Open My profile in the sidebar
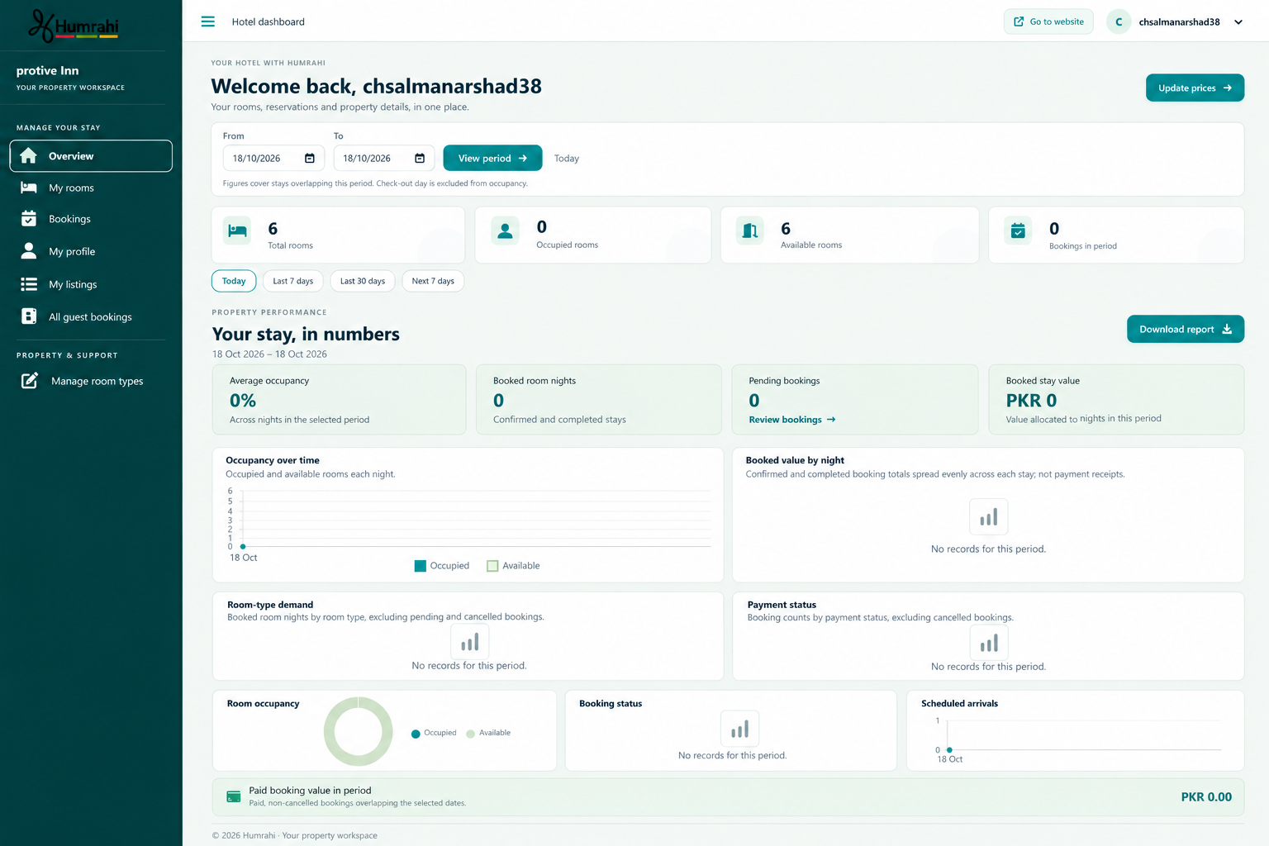Screen dimensions: 1269x846 point(91,251)
